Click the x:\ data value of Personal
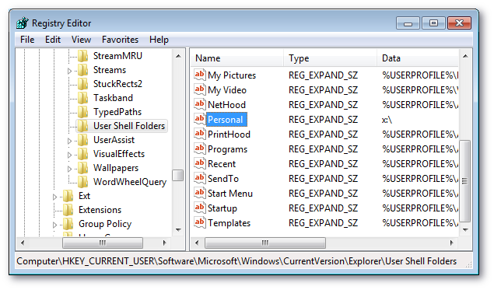The height and width of the screenshot is (290, 494). (387, 120)
